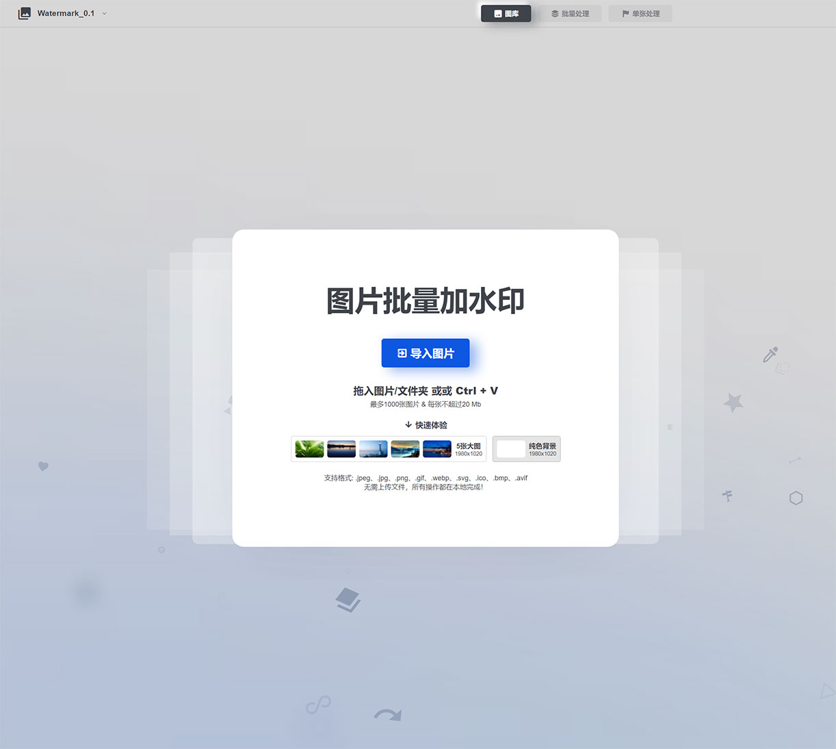Pick the lighthouse sample thumbnail
836x749 pixels.
(x=374, y=449)
